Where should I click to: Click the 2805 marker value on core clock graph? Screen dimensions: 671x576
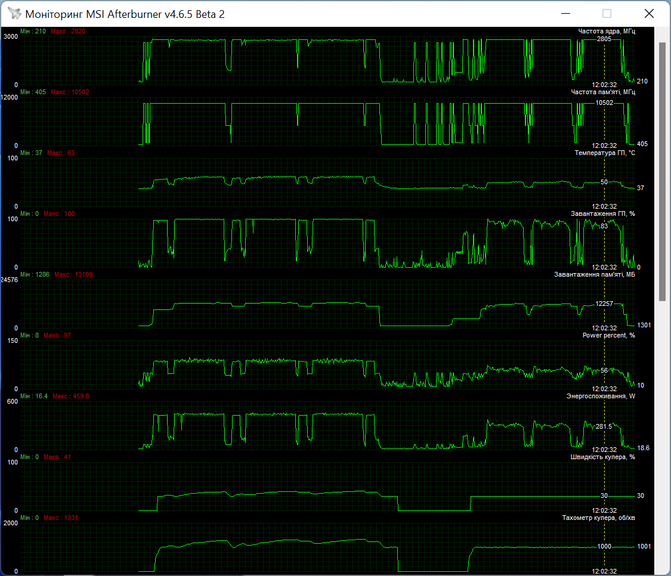pos(604,39)
